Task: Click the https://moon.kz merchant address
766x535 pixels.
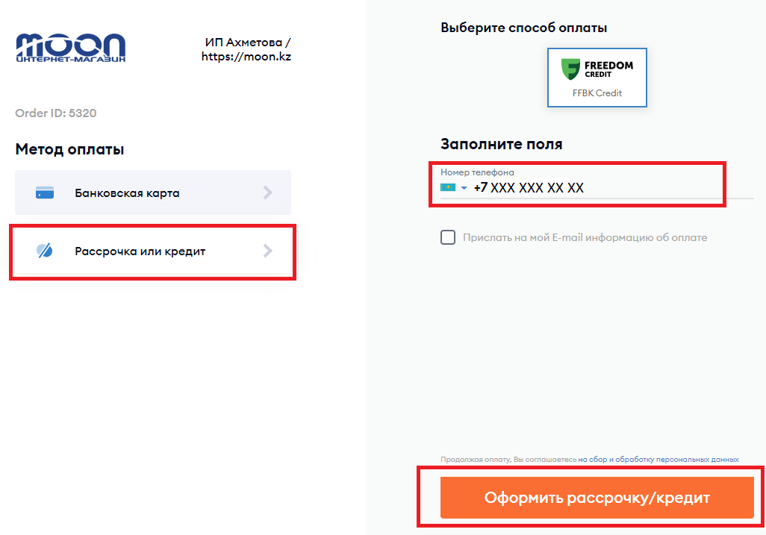Action: [246, 56]
